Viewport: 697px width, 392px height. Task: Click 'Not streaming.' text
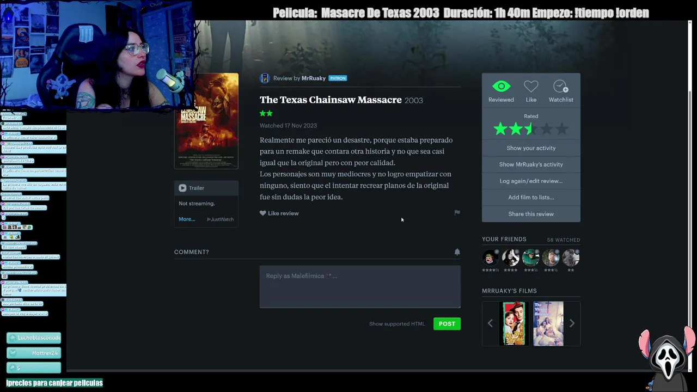click(197, 204)
